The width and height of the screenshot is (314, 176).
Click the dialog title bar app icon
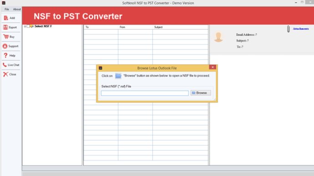101,68
